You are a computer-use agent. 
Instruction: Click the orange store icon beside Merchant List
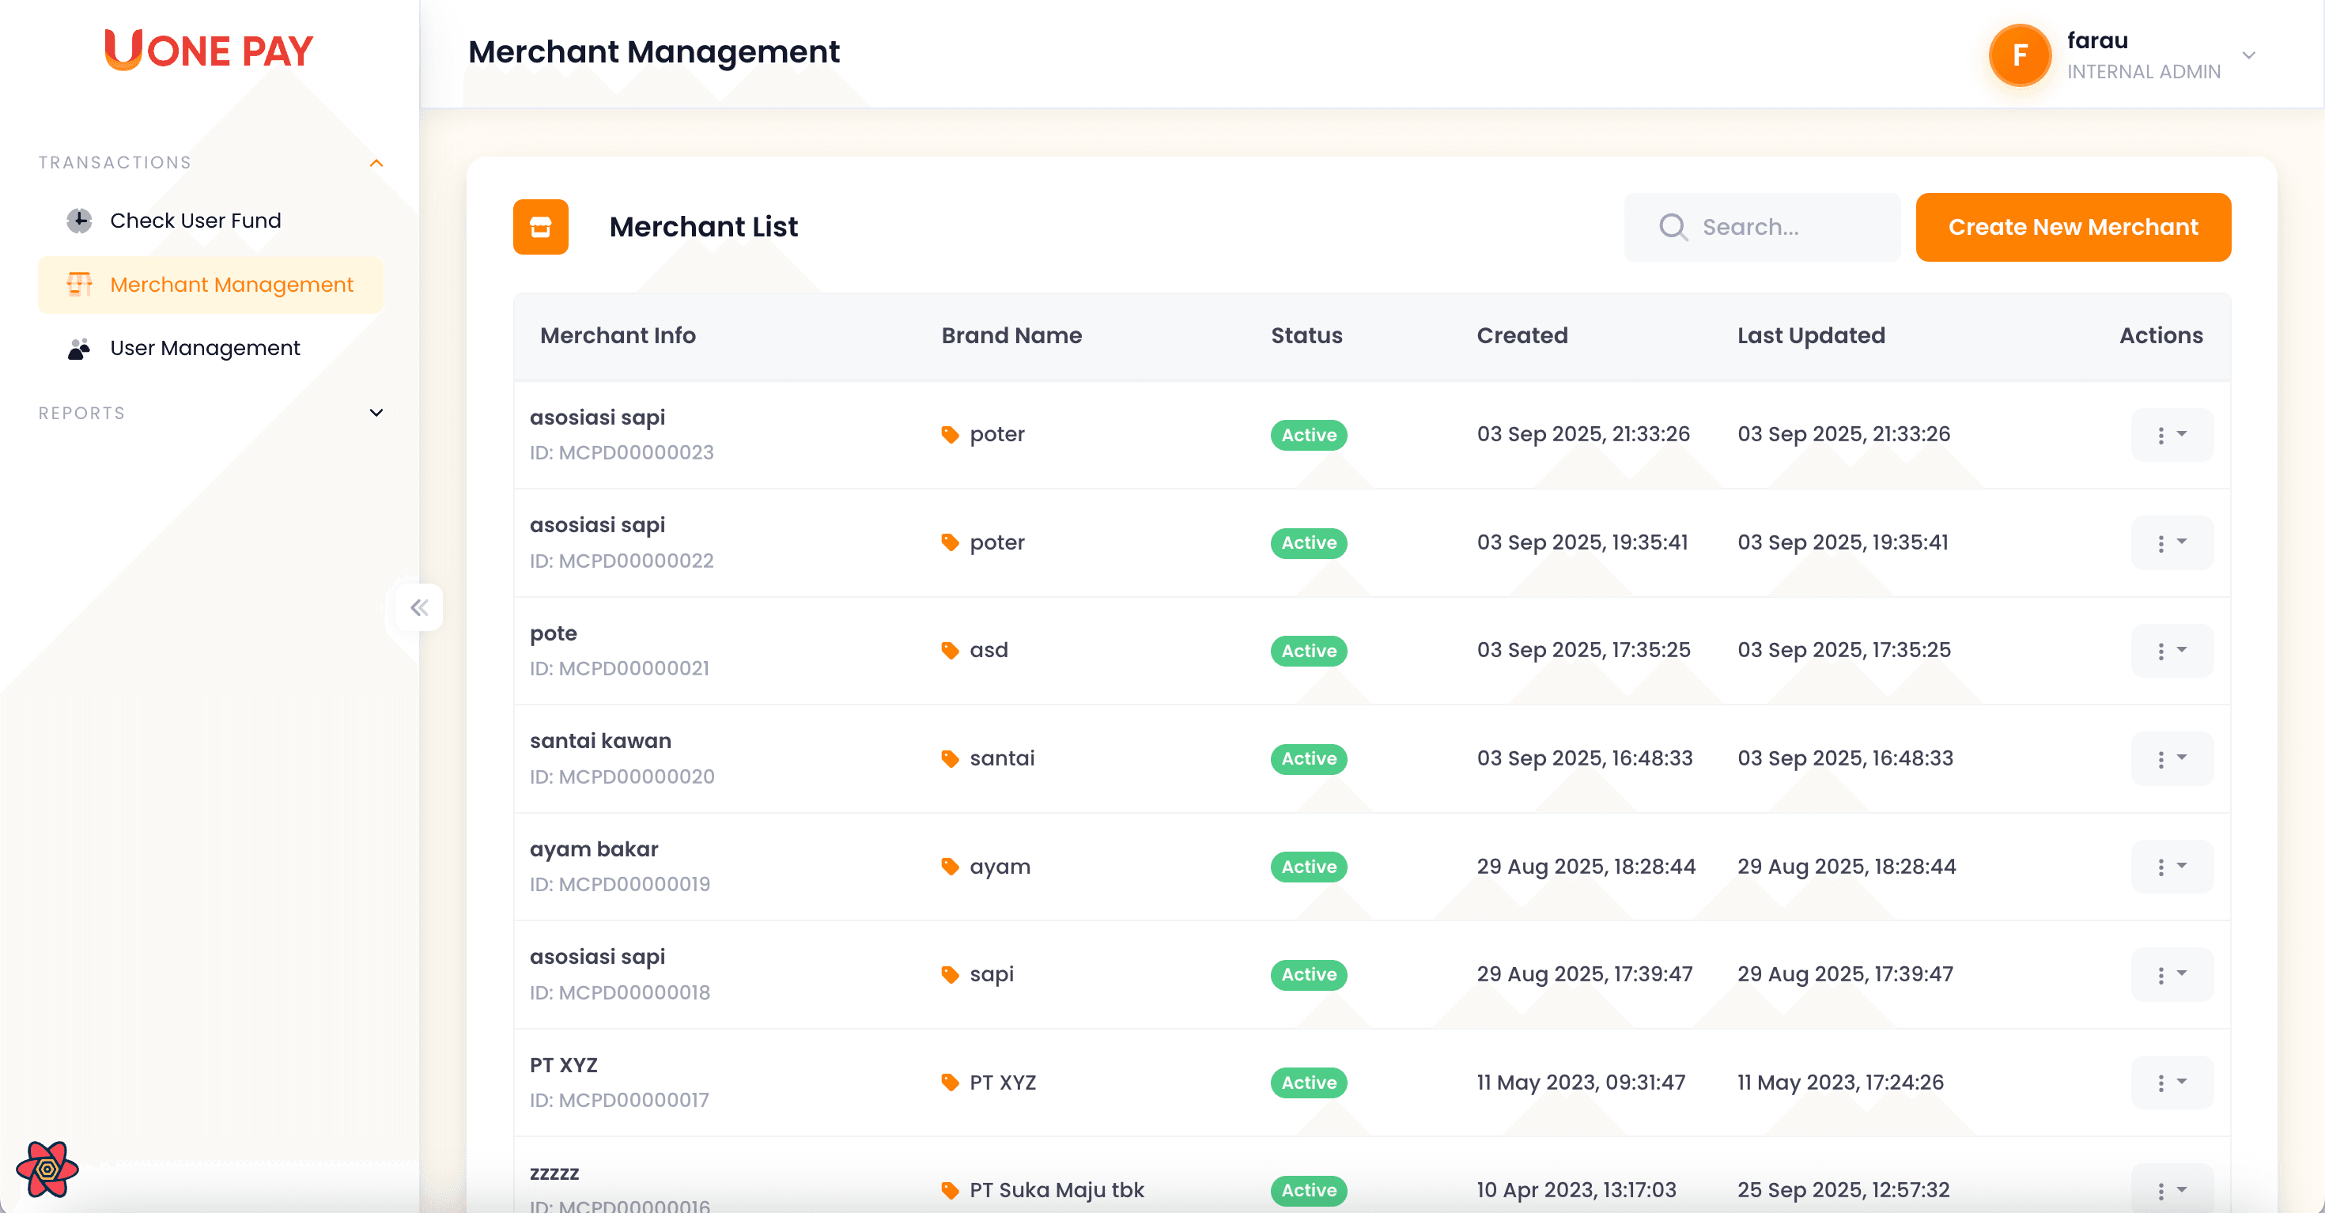pyautogui.click(x=539, y=226)
